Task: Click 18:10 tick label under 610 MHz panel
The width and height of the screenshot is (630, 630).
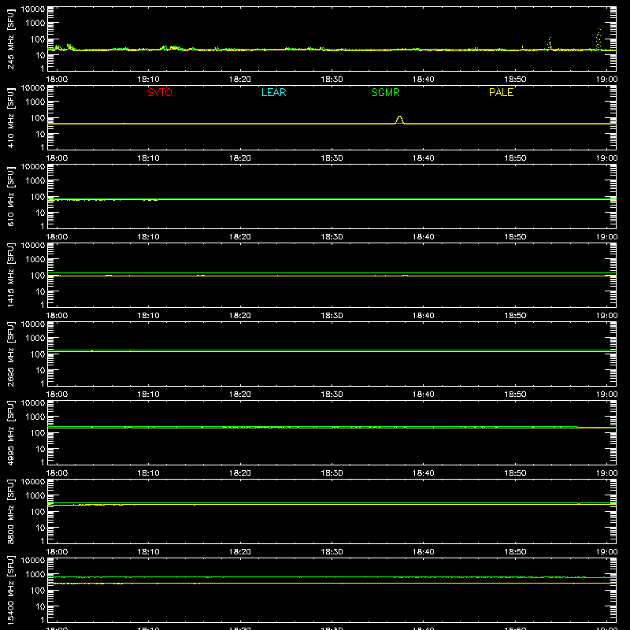Action: [x=148, y=237]
